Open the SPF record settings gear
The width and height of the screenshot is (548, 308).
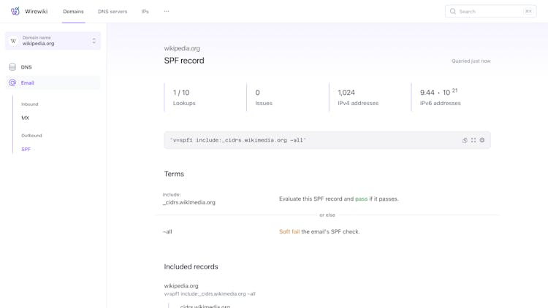[482, 140]
